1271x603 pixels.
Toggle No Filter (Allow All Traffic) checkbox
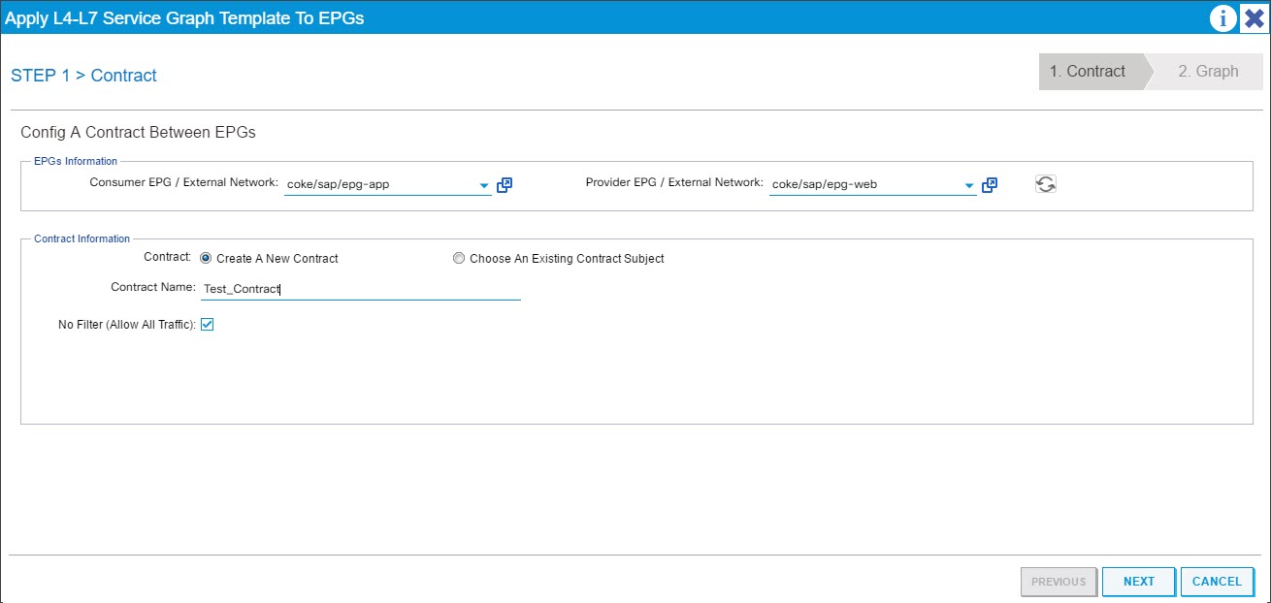click(207, 325)
